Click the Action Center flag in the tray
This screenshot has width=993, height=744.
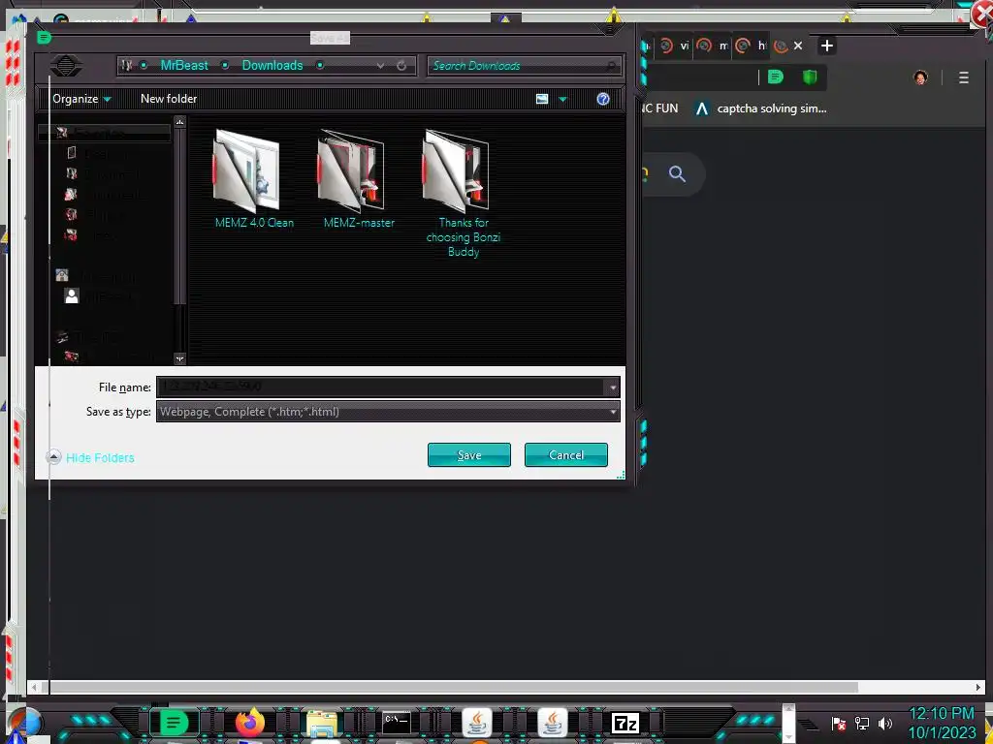pyautogui.click(x=839, y=723)
